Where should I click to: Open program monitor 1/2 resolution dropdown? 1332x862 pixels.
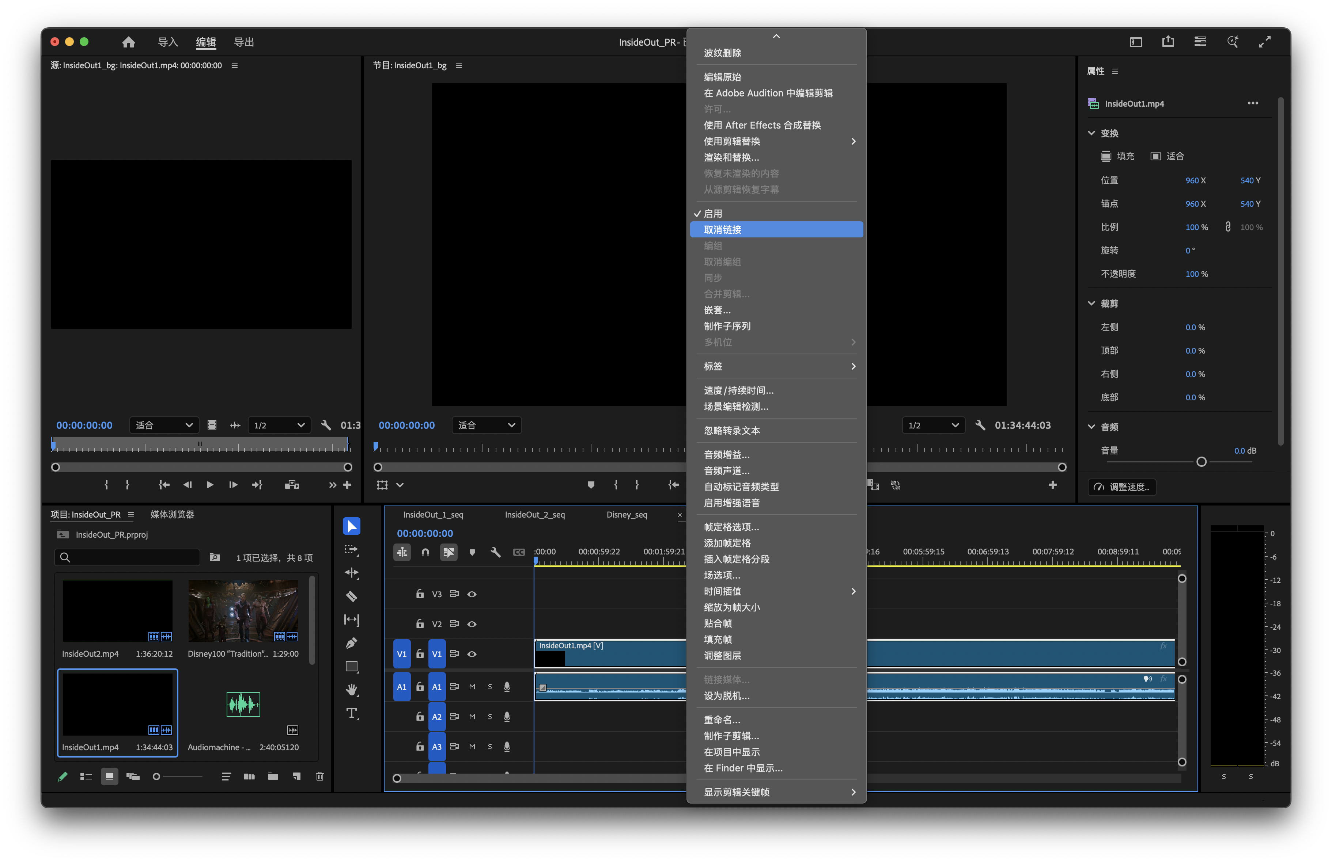click(x=934, y=425)
